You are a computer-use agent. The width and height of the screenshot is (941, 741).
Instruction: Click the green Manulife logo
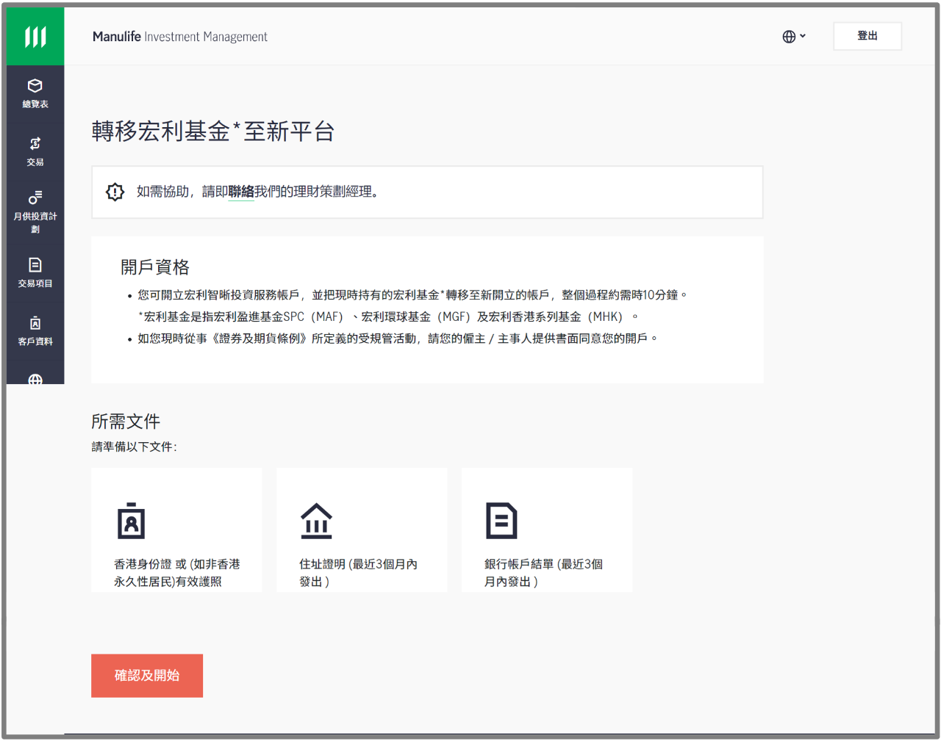[x=35, y=36]
